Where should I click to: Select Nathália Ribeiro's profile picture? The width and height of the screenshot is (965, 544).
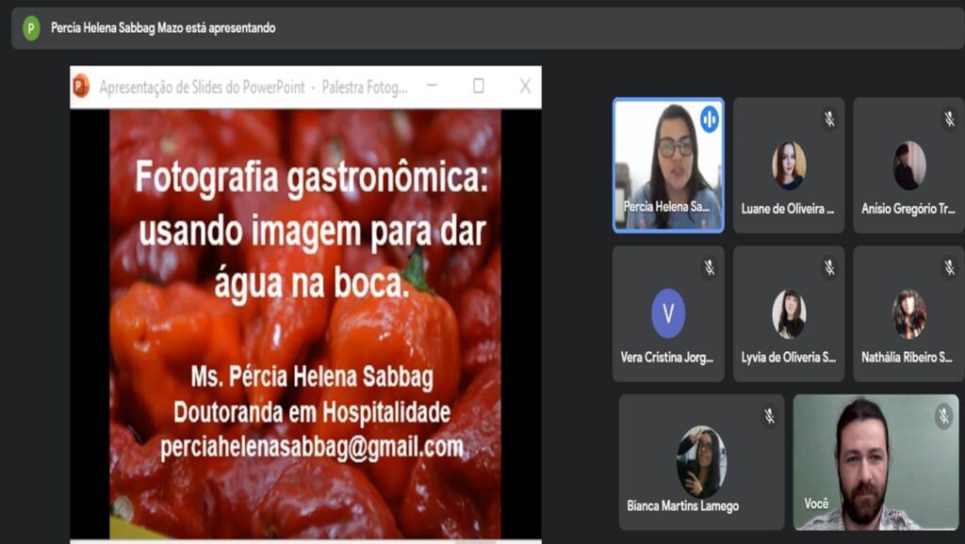coord(909,314)
